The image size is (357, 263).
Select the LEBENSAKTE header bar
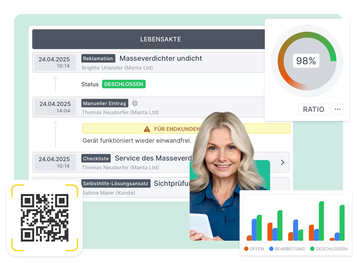point(149,39)
